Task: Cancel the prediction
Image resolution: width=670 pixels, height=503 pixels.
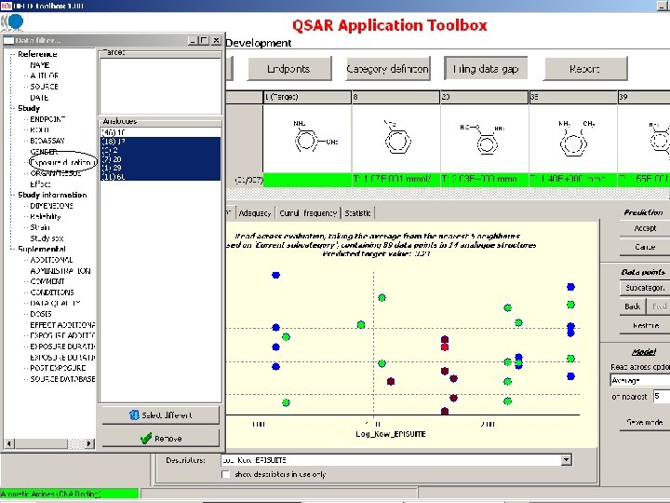Action: click(645, 247)
